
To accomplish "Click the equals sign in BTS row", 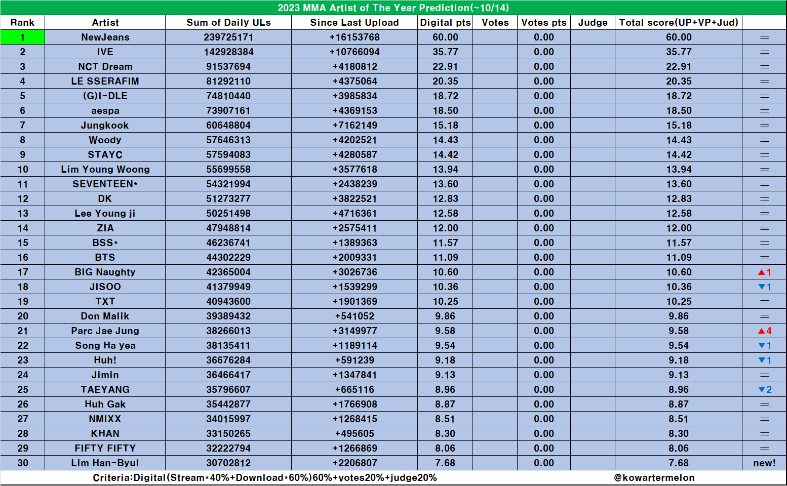I will tap(765, 258).
